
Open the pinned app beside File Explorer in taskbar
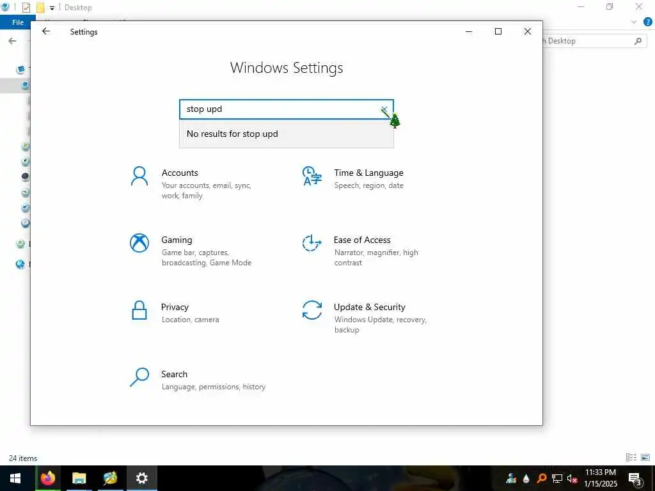pos(110,478)
